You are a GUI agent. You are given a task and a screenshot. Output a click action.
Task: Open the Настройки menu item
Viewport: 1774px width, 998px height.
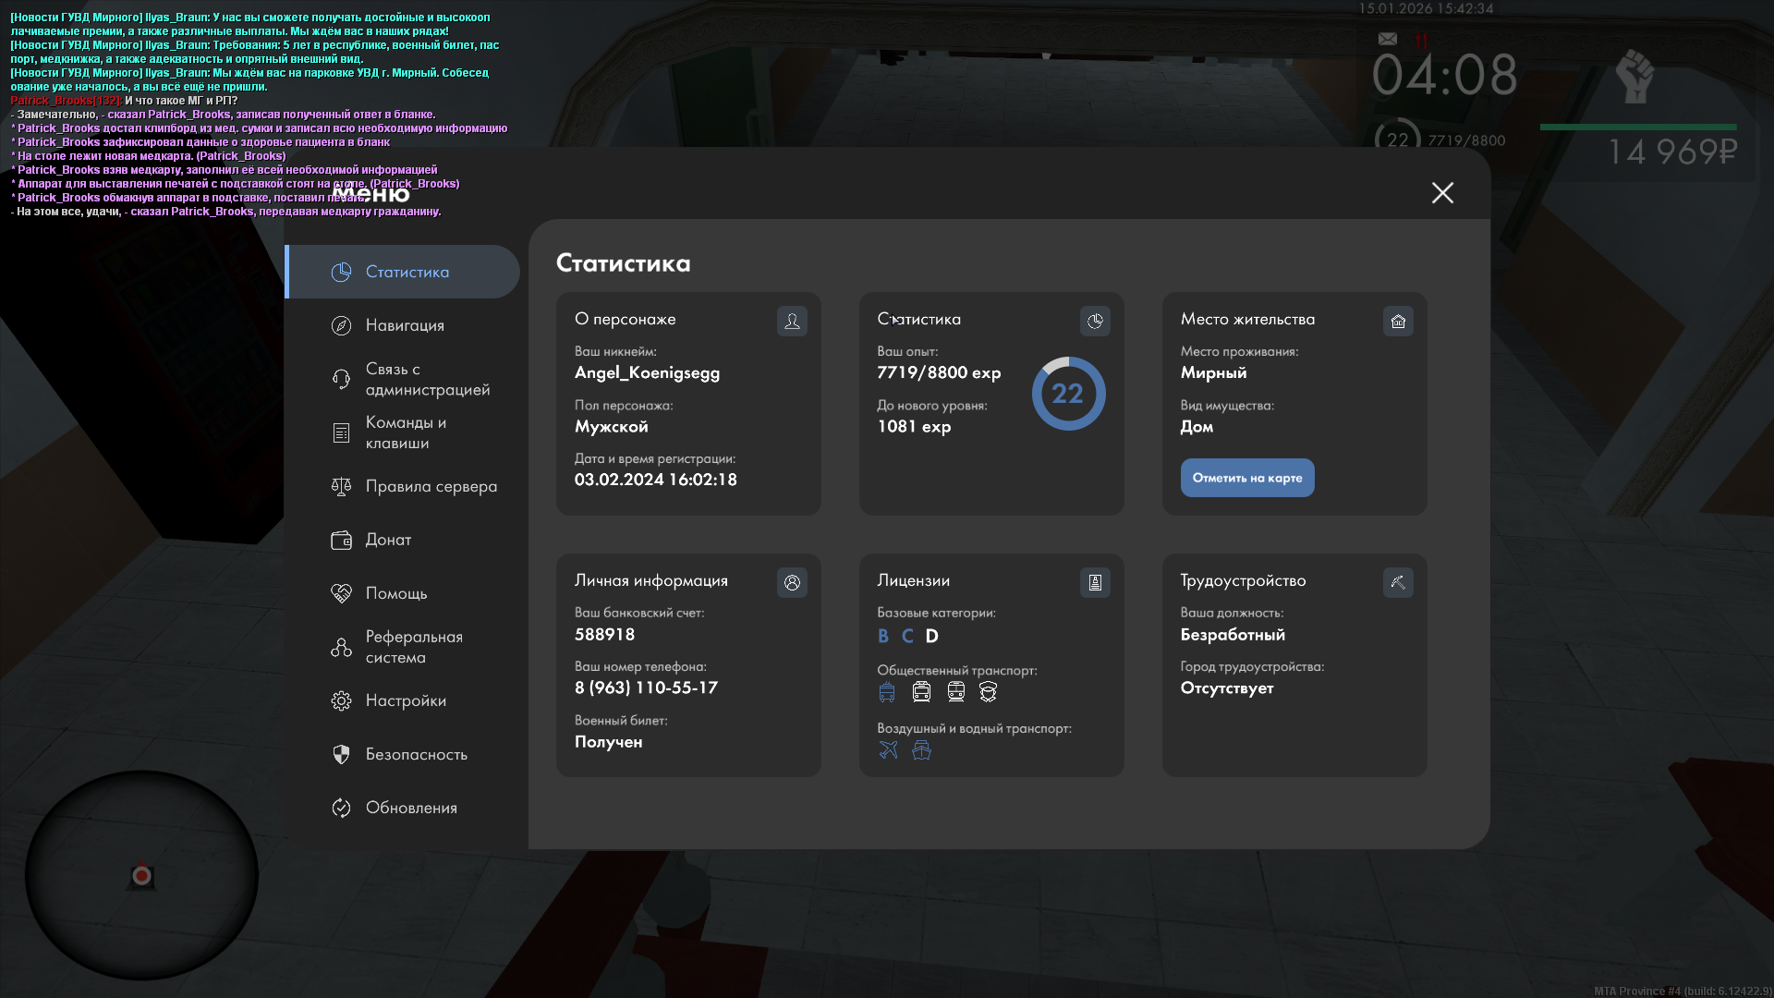click(405, 700)
